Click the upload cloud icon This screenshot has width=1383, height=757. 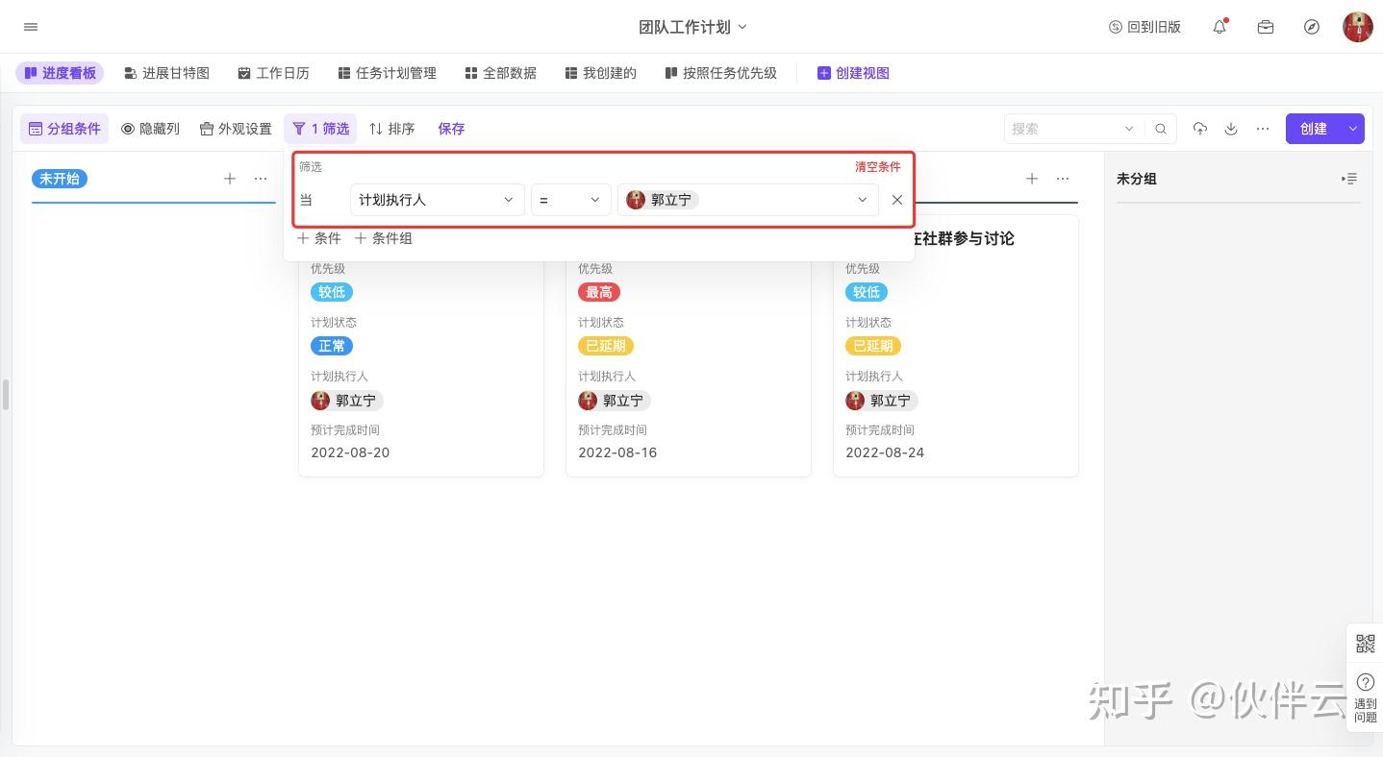click(x=1200, y=128)
